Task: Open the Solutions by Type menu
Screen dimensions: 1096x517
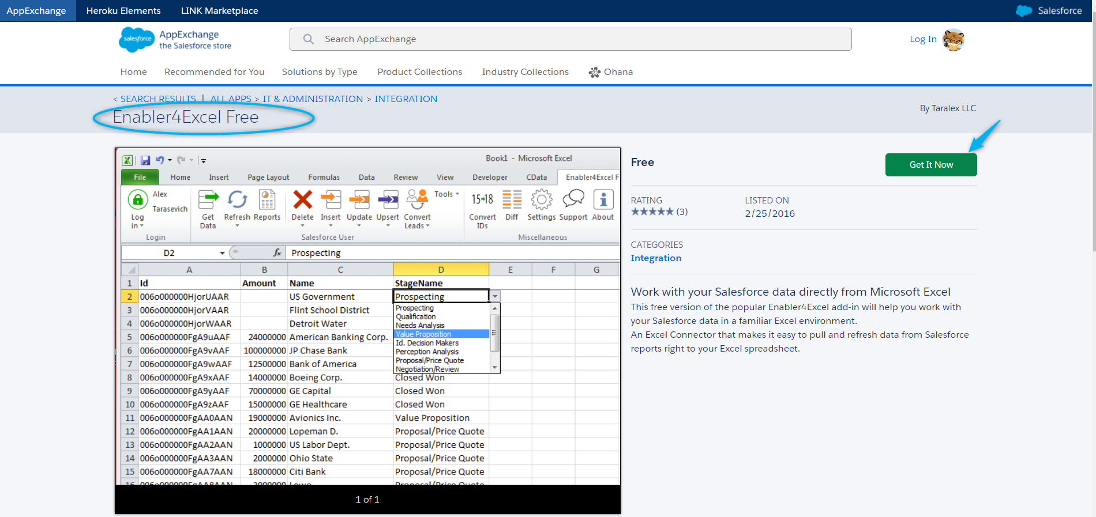Action: (x=320, y=72)
